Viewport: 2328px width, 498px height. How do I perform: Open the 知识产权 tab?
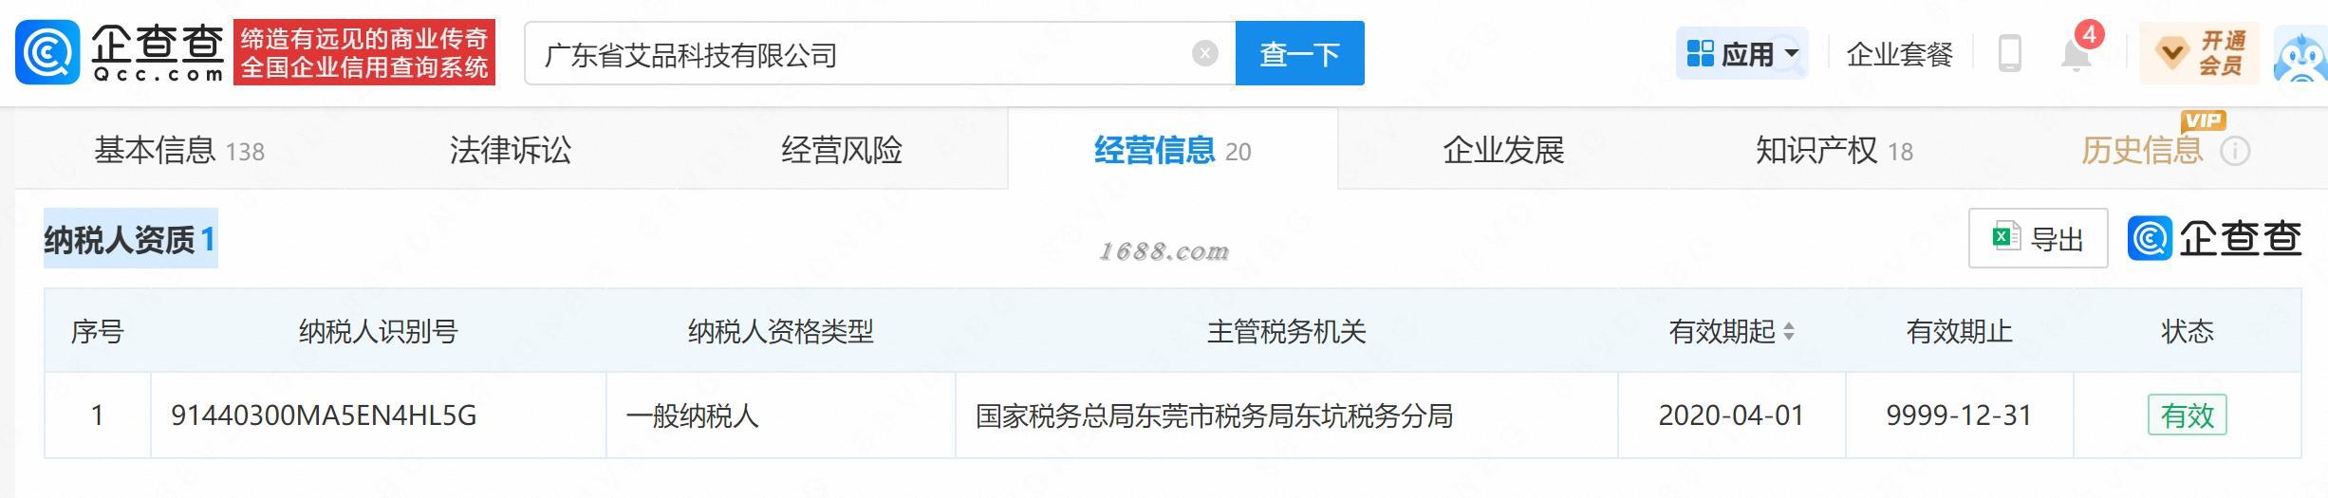[x=1834, y=150]
